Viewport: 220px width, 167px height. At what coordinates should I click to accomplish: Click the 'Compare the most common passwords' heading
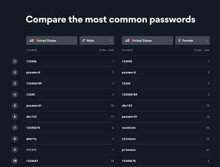(110, 19)
